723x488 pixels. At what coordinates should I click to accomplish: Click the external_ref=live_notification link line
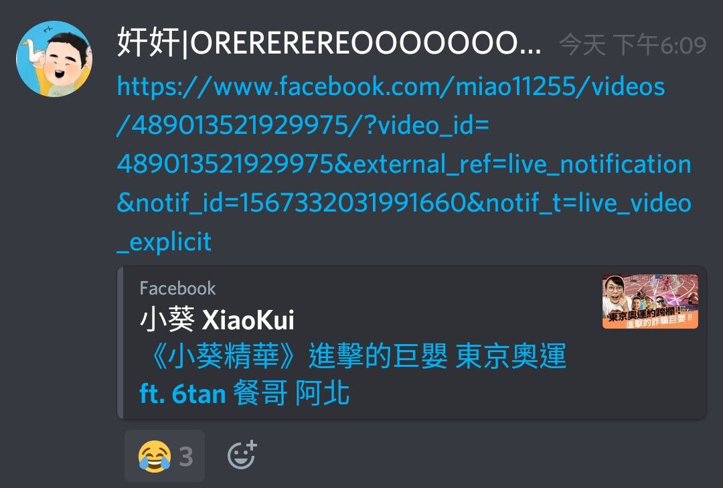[x=404, y=164]
